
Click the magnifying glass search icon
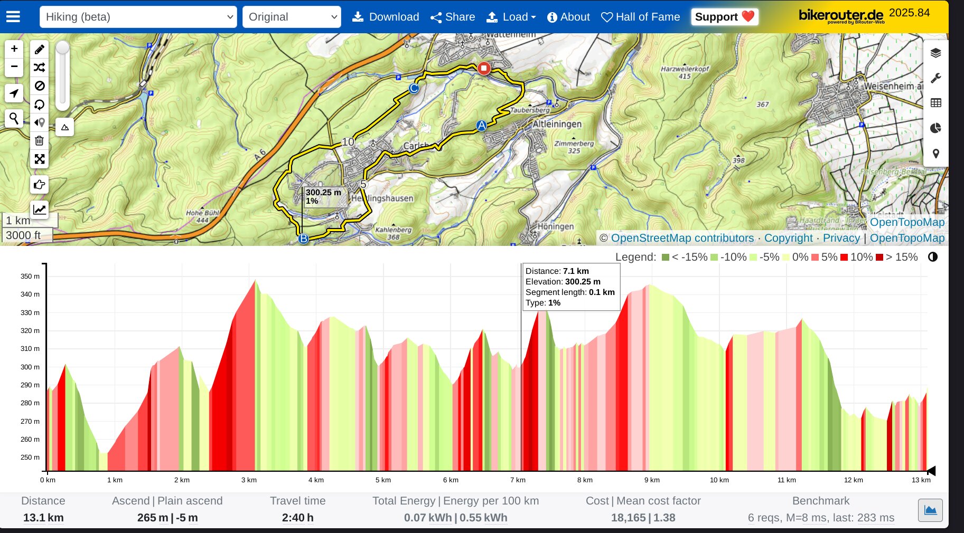click(14, 118)
